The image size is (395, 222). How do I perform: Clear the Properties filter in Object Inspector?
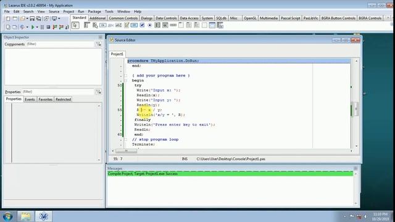[x=99, y=92]
